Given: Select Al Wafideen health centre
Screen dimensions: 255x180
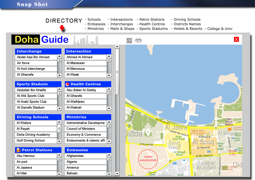Looking at the screenshot, I should 86,102.
